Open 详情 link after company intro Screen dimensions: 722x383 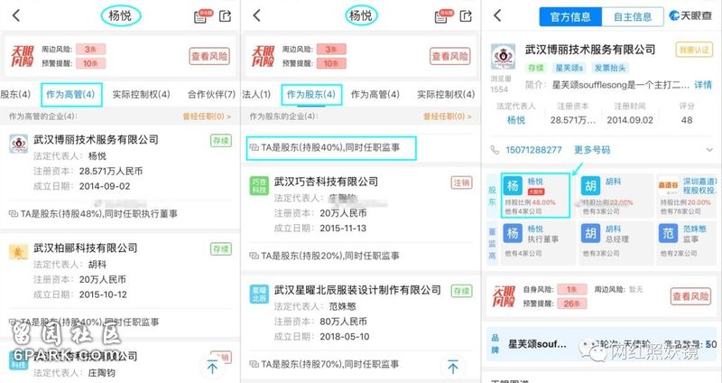click(703, 85)
